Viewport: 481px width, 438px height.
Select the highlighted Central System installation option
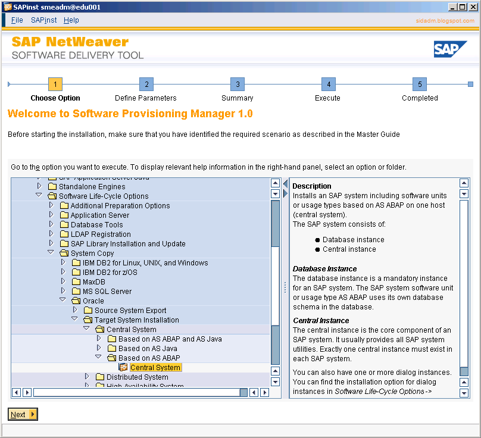click(155, 367)
